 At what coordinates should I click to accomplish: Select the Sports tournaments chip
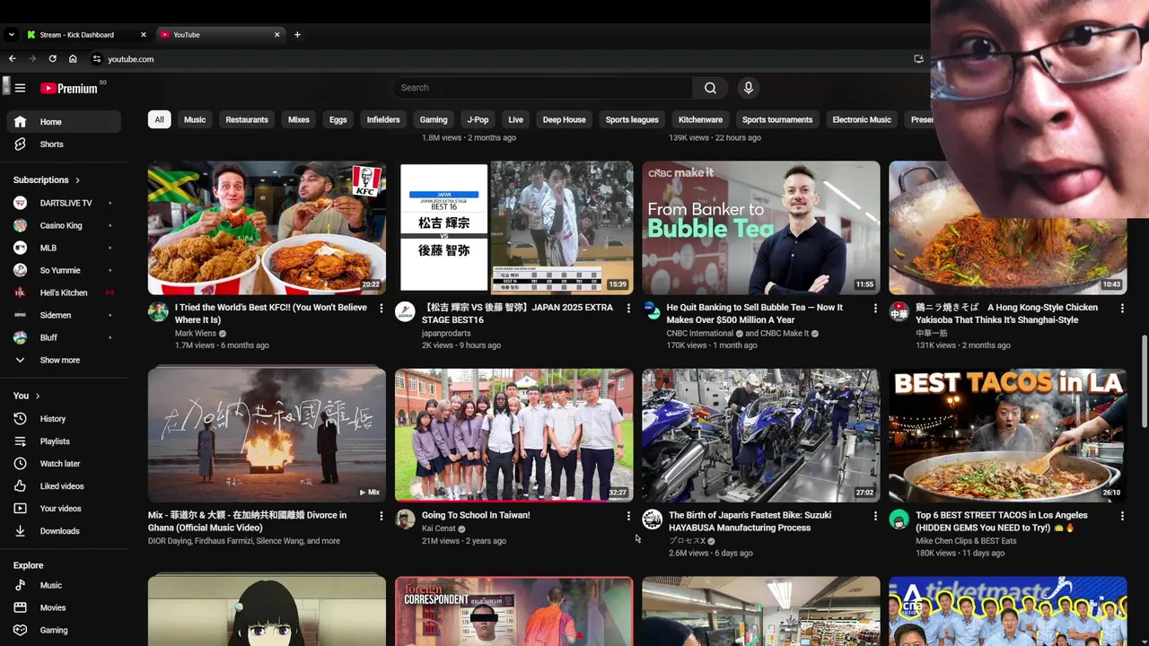[777, 119]
